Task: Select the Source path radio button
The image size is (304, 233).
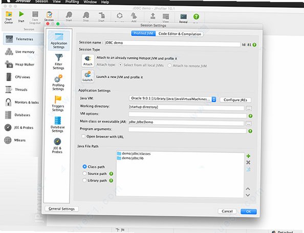Action: pyautogui.click(x=84, y=173)
